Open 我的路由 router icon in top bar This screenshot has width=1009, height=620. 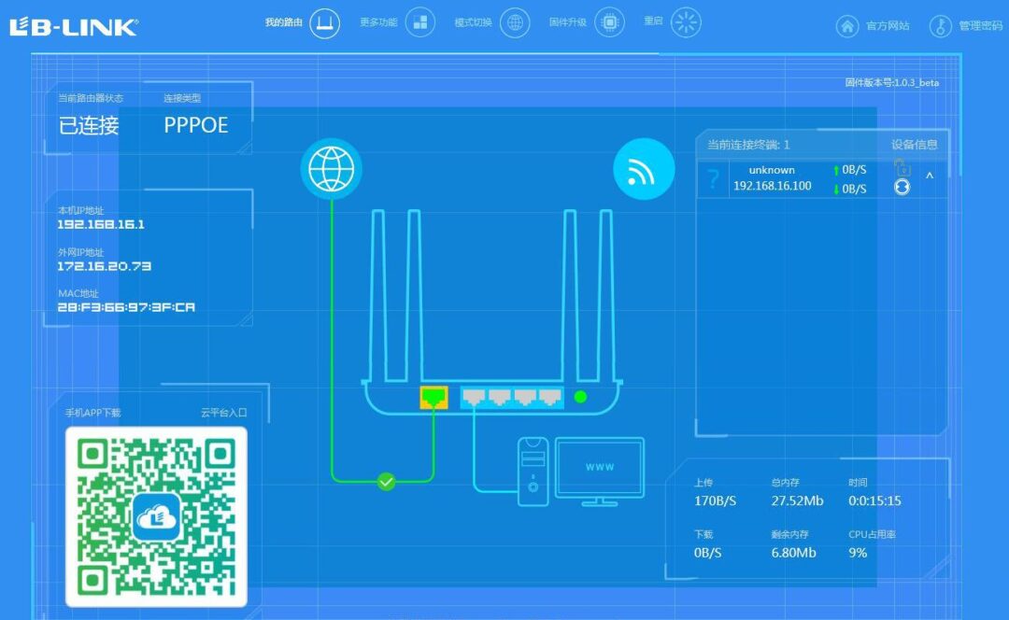[x=325, y=23]
